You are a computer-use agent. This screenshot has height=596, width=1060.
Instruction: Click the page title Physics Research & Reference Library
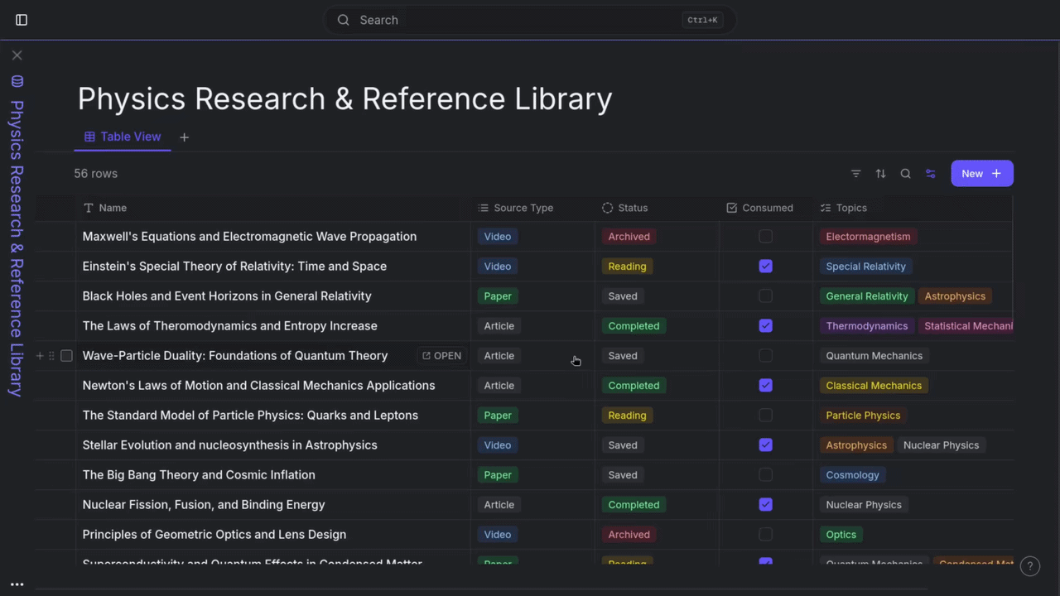(345, 99)
